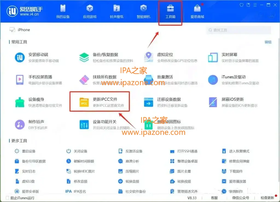Open iTunes及驱动 icon

click(213, 80)
